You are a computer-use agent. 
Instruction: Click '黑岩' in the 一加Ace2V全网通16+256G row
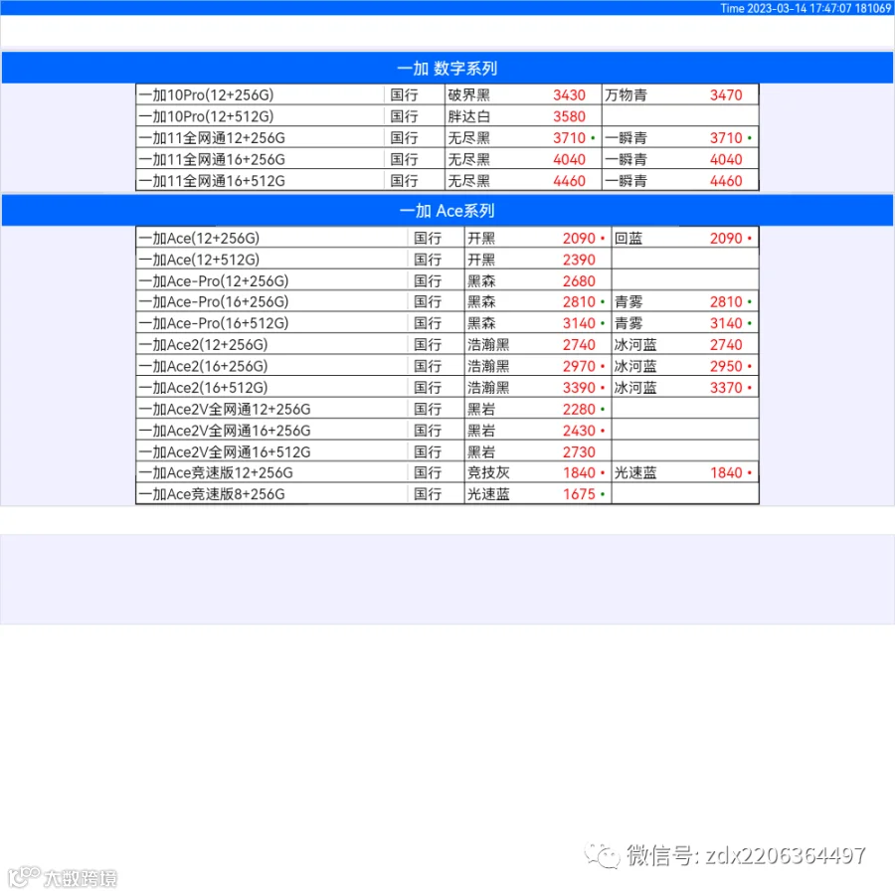(481, 431)
